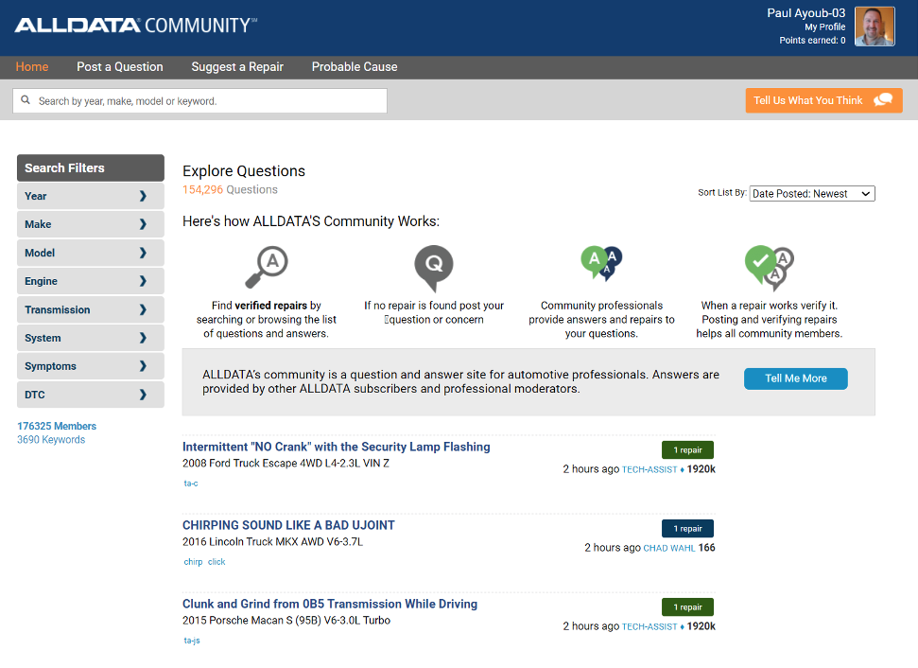The width and height of the screenshot is (918, 668).
Task: Open Intermittent NO Crank question
Action: [x=336, y=447]
